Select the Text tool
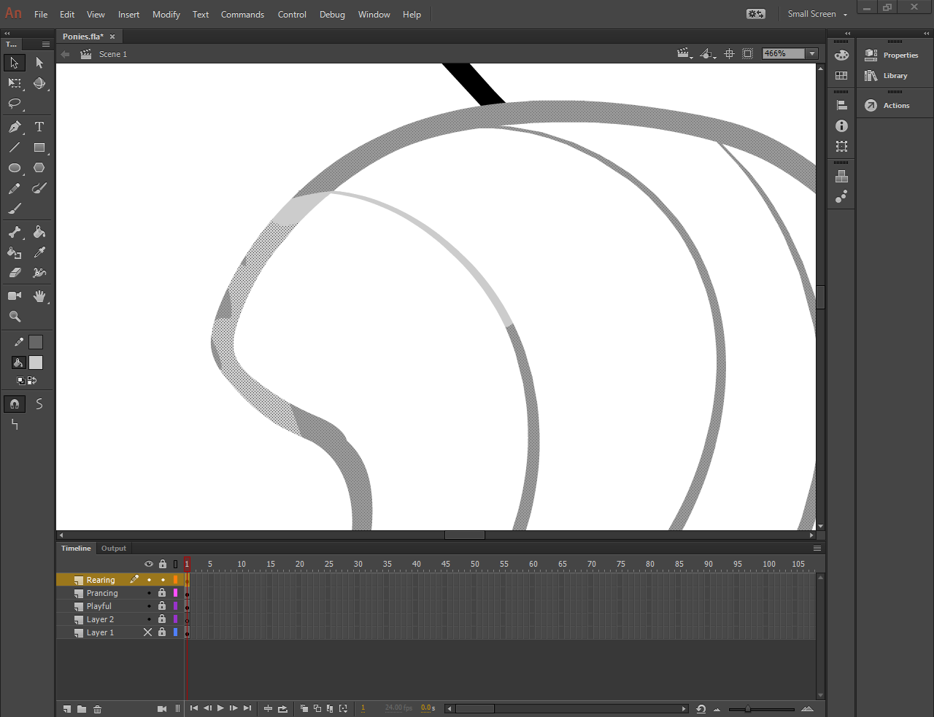This screenshot has width=934, height=717. 39,127
